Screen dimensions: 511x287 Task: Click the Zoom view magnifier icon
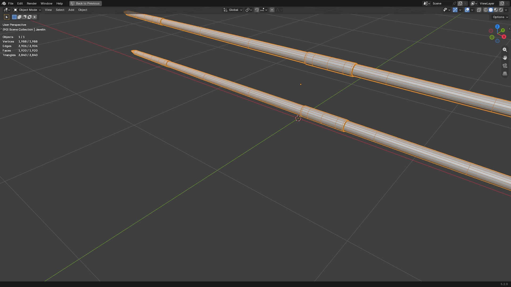point(505,50)
